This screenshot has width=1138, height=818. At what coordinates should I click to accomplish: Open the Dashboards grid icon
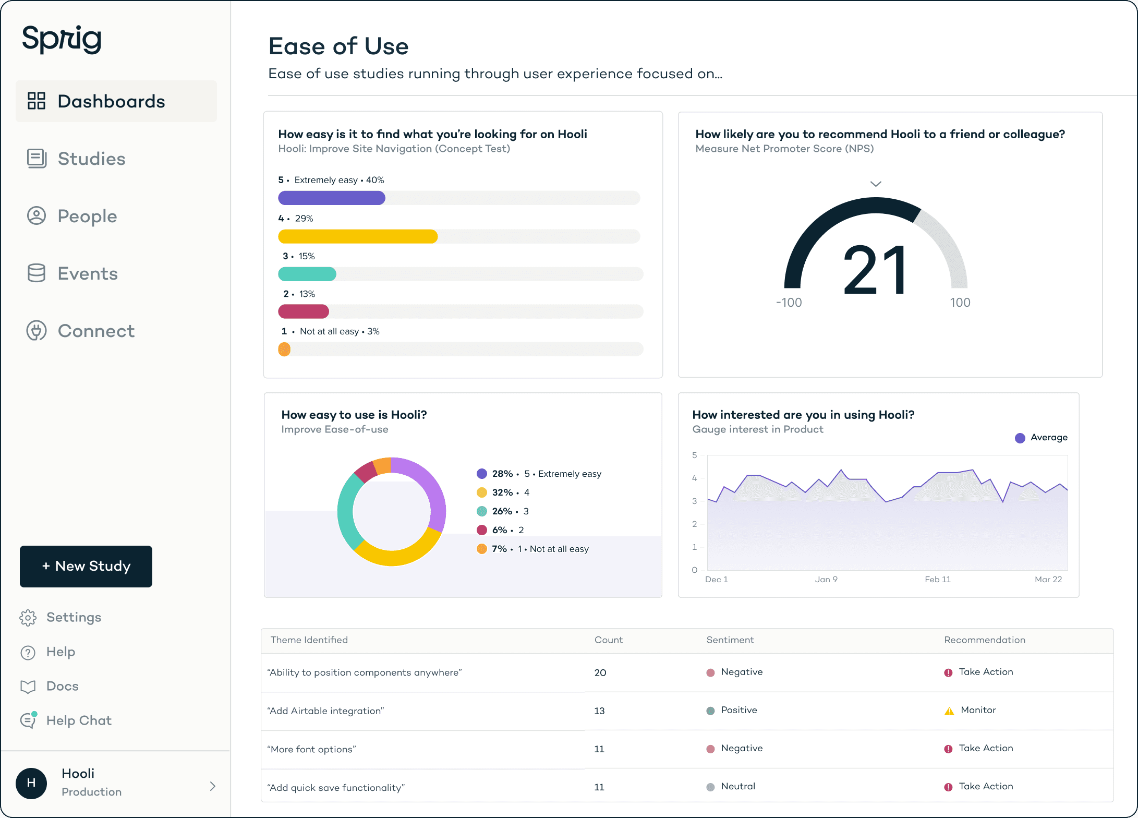tap(37, 101)
